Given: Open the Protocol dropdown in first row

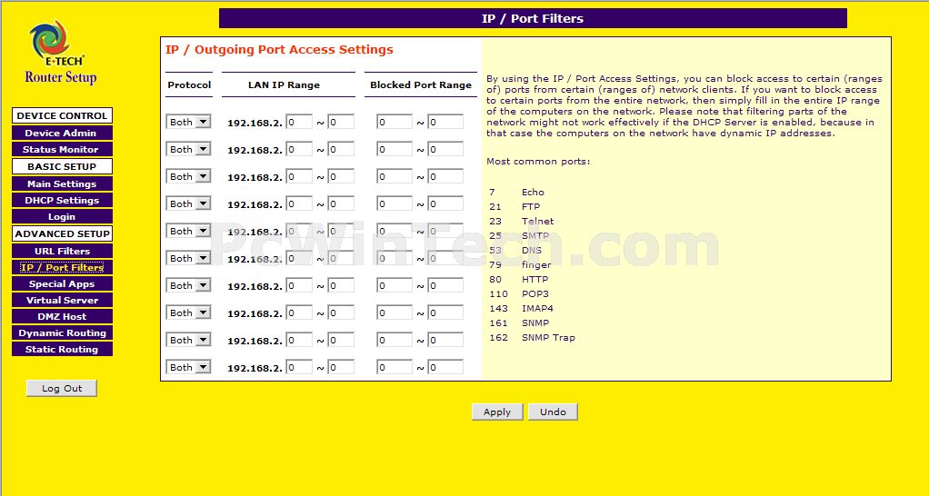Looking at the screenshot, I should [188, 122].
